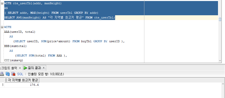This screenshot has height=98, width=225.
Task: Click editor scrollbar down arrow
Action: (220, 61)
